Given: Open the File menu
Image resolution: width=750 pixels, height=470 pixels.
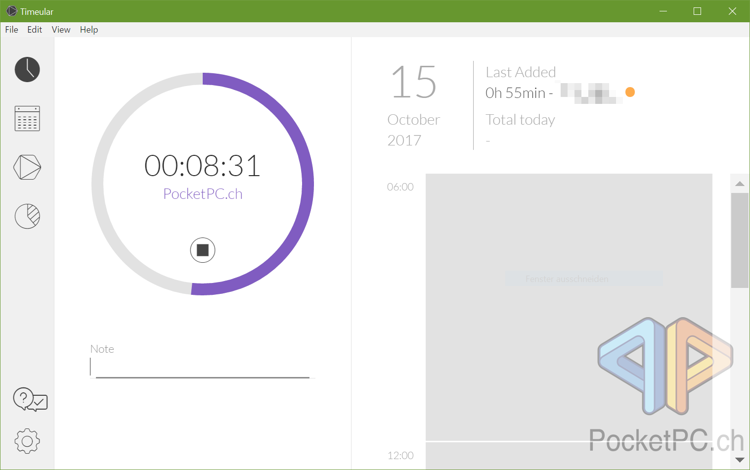Looking at the screenshot, I should click(11, 30).
